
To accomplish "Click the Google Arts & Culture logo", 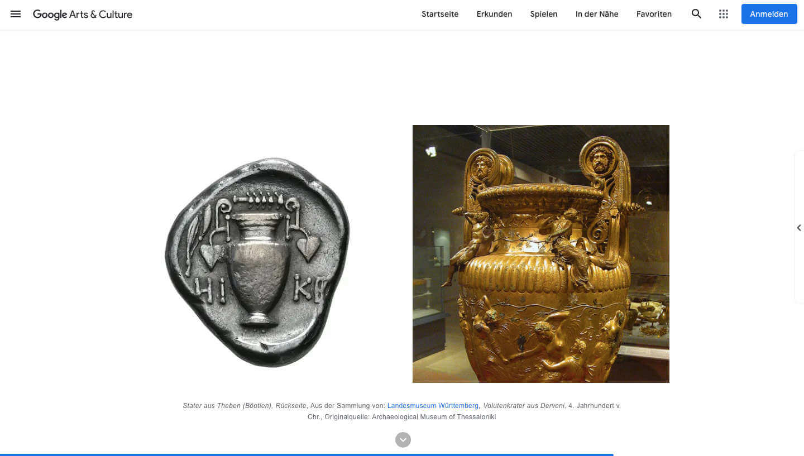I will 83,15.
